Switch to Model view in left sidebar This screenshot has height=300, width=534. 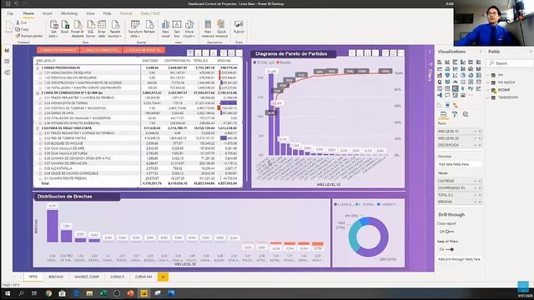(x=7, y=72)
